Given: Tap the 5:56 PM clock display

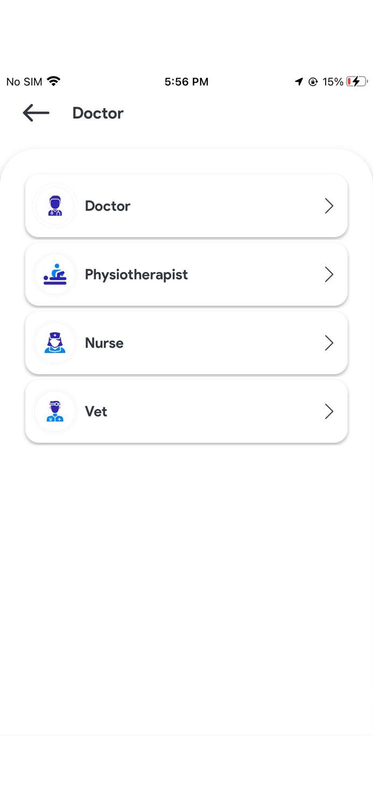Looking at the screenshot, I should pyautogui.click(x=186, y=81).
